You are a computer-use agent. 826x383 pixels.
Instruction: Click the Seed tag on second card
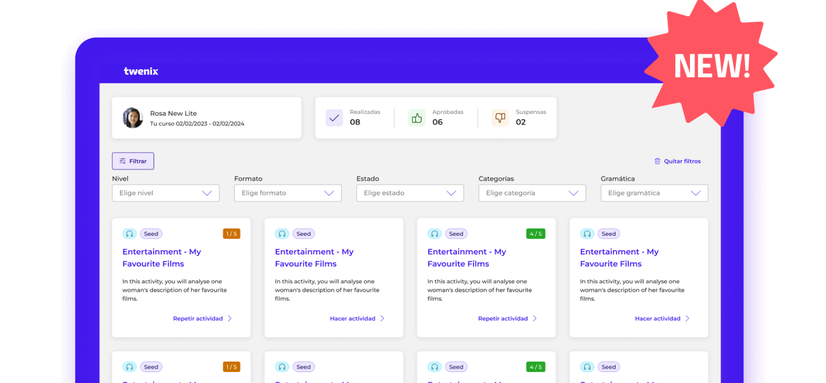tap(304, 234)
